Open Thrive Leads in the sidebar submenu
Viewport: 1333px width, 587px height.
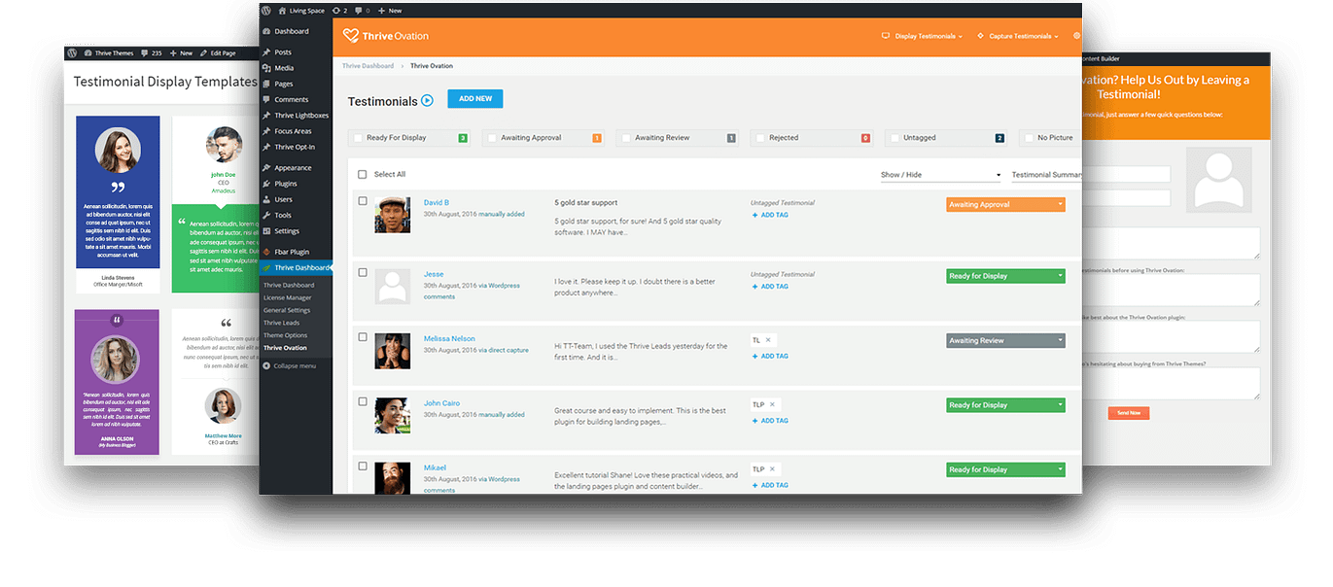tap(282, 323)
